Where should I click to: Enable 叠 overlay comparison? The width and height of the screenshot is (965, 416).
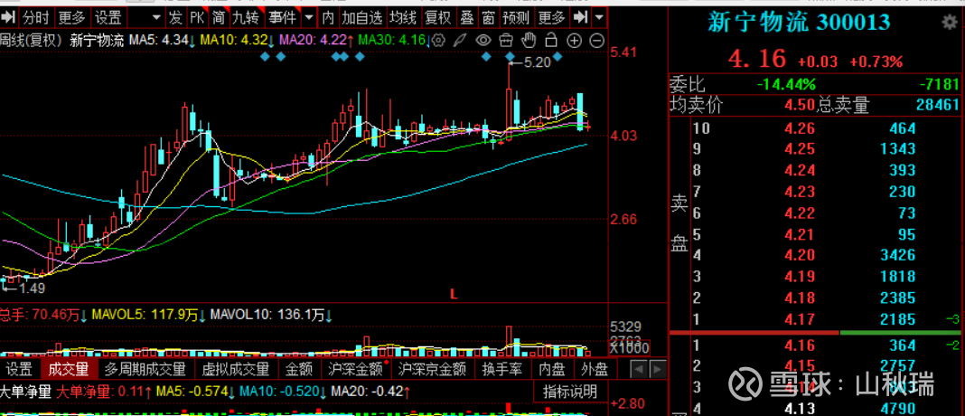466,16
